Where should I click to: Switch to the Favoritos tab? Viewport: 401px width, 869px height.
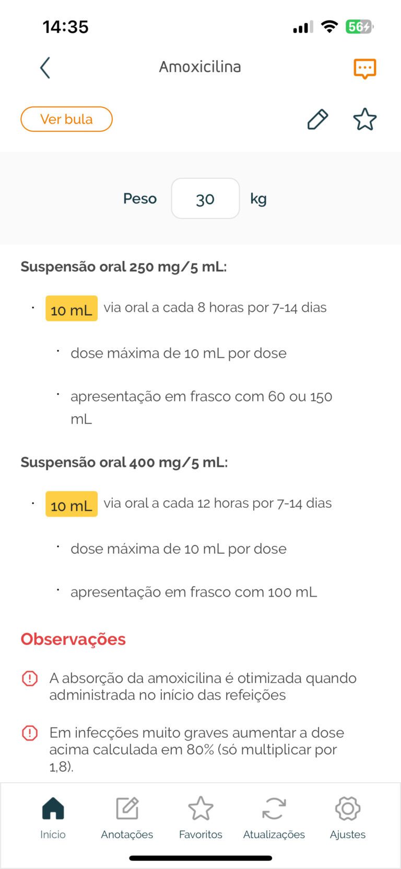pyautogui.click(x=200, y=818)
